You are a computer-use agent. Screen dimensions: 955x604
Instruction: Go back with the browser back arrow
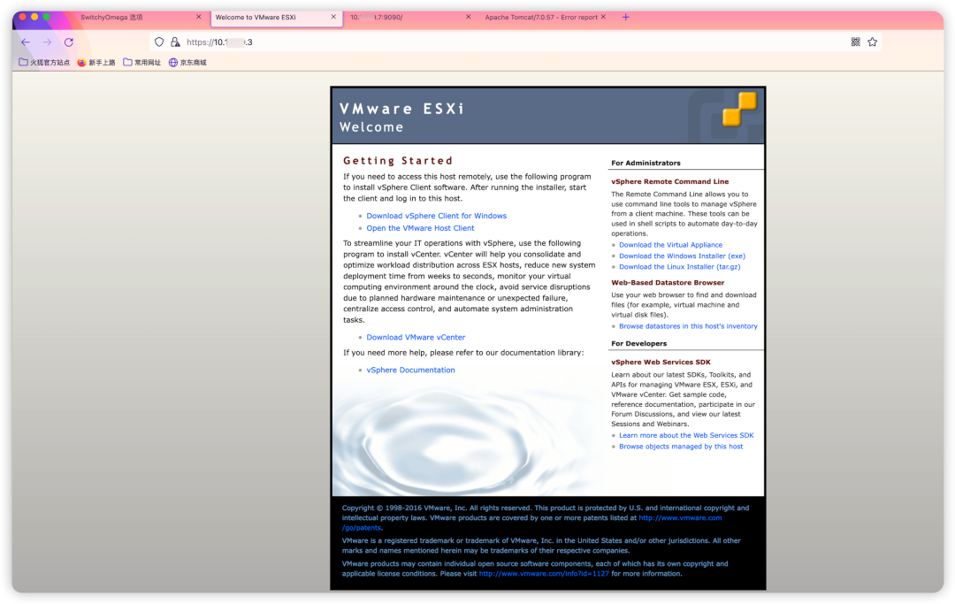(26, 42)
